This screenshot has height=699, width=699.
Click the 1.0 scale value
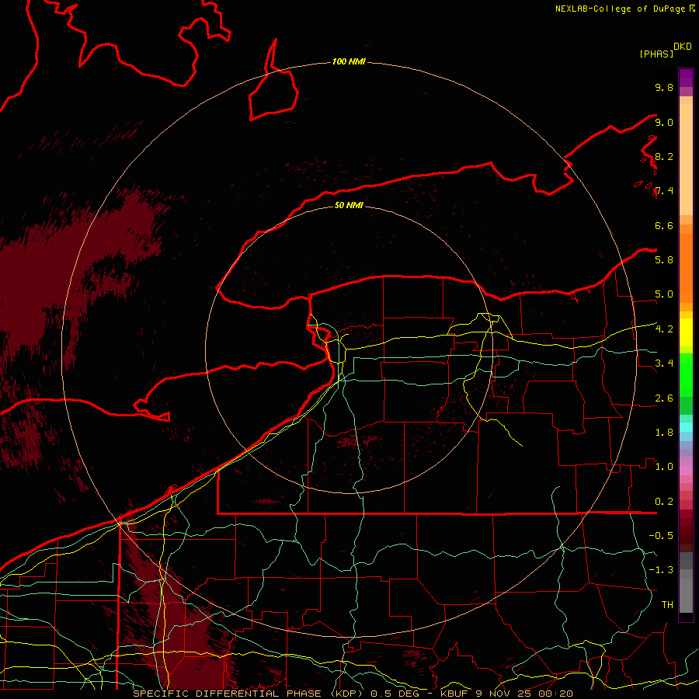coord(664,466)
